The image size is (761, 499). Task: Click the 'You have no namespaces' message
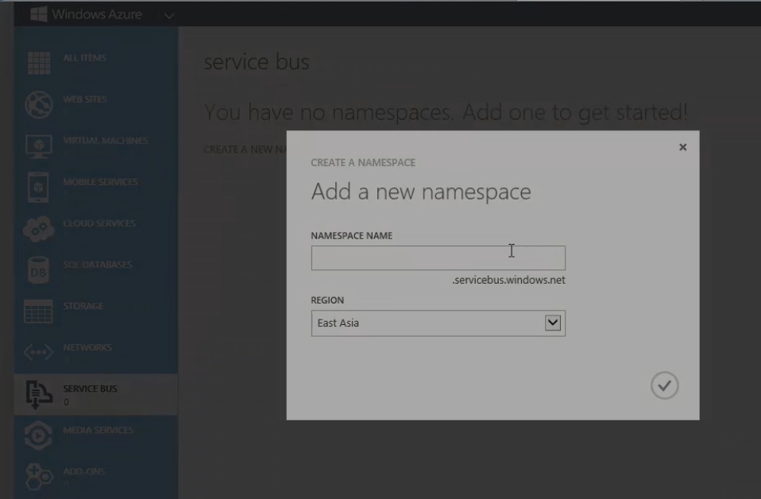446,112
